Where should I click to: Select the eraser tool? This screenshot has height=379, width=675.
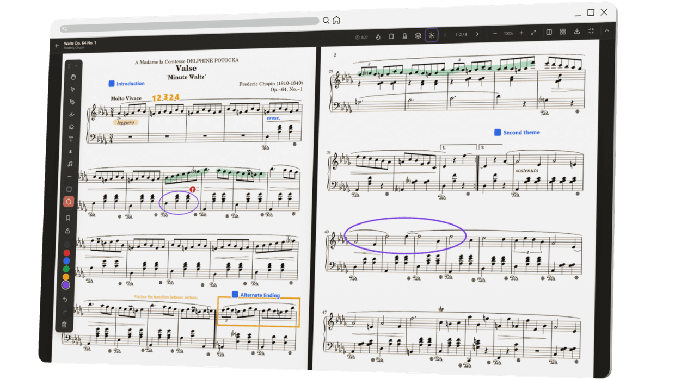point(71,127)
